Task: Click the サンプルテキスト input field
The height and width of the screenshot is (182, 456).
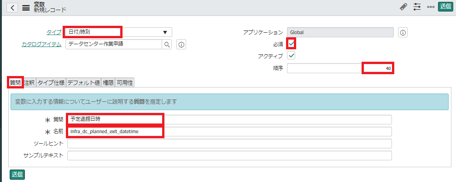Action: click(229, 155)
